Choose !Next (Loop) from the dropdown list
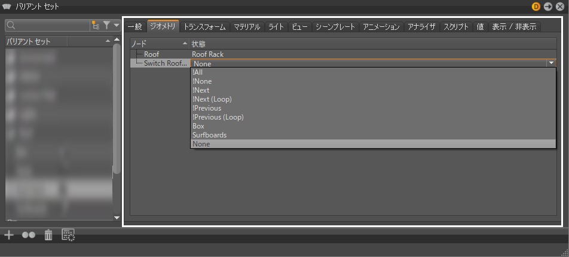 pyautogui.click(x=373, y=99)
